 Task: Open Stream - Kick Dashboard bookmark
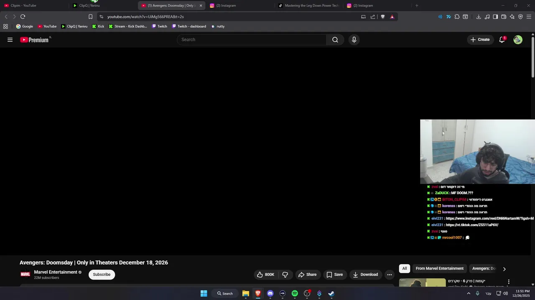click(128, 26)
